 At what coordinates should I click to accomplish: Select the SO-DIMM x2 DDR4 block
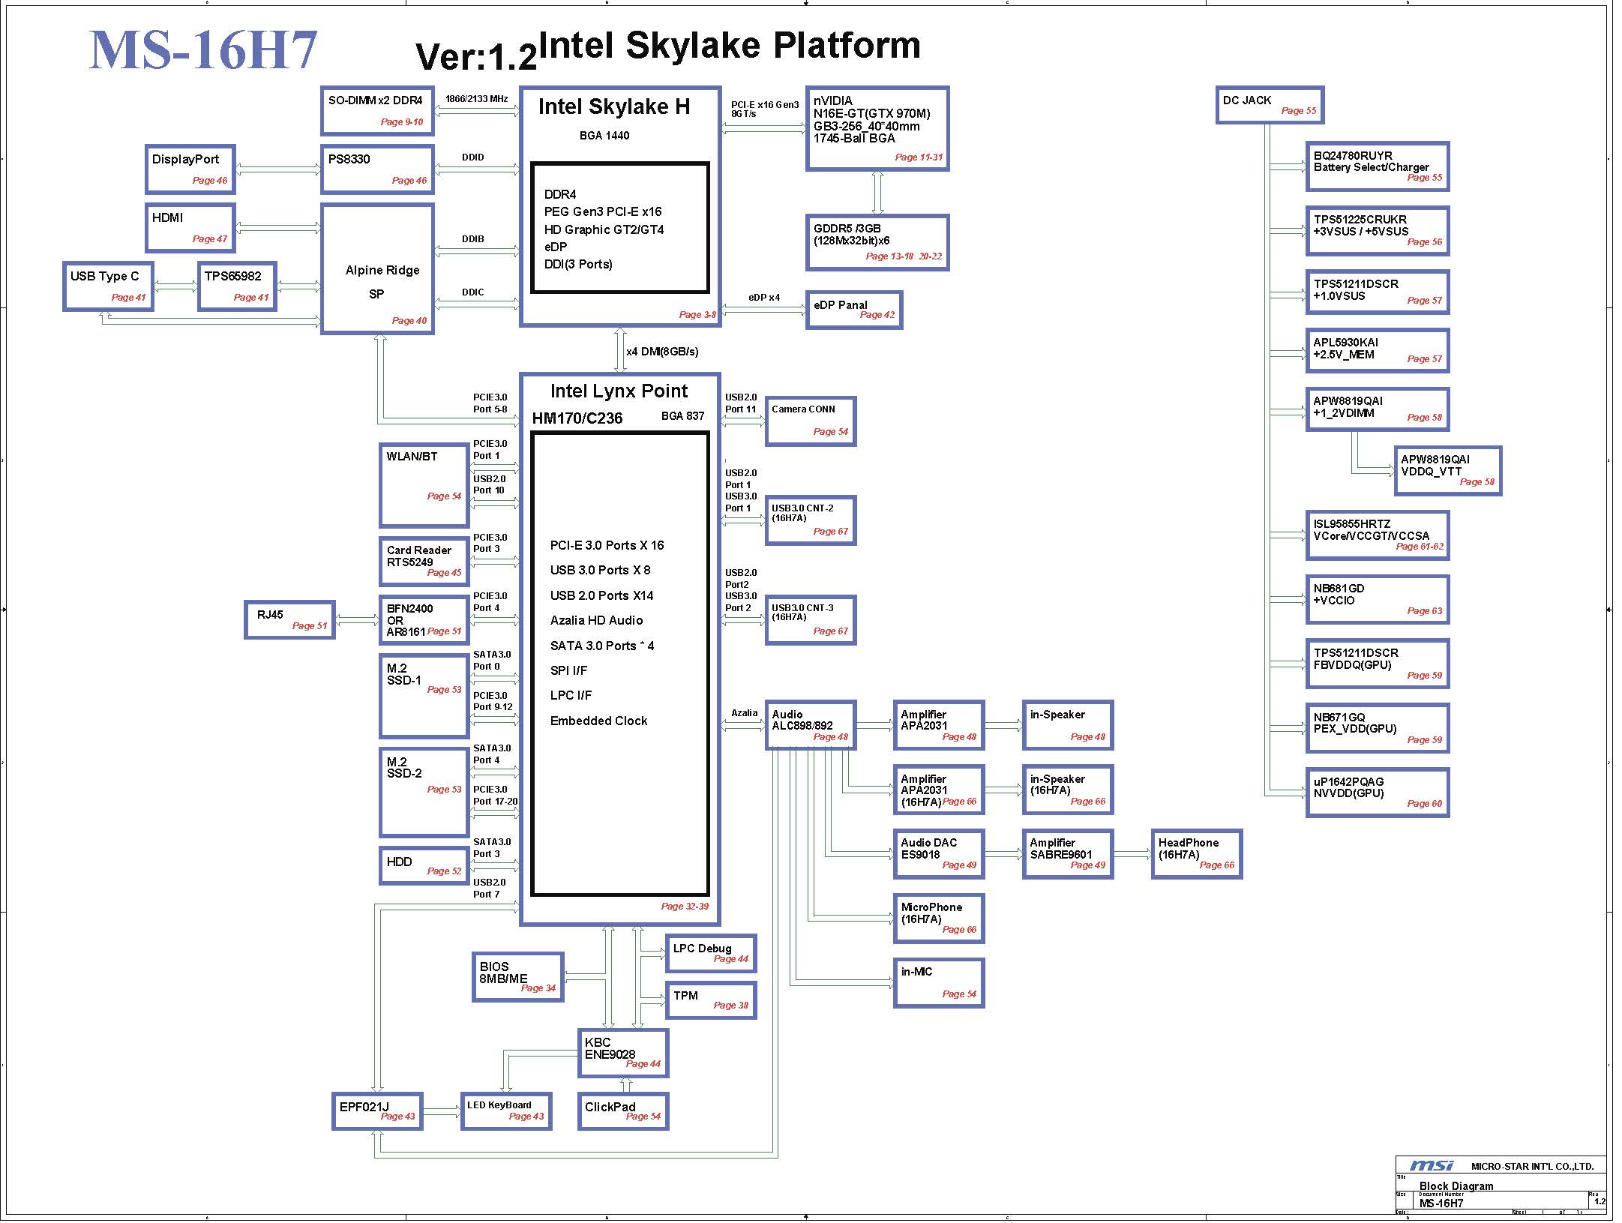click(377, 111)
